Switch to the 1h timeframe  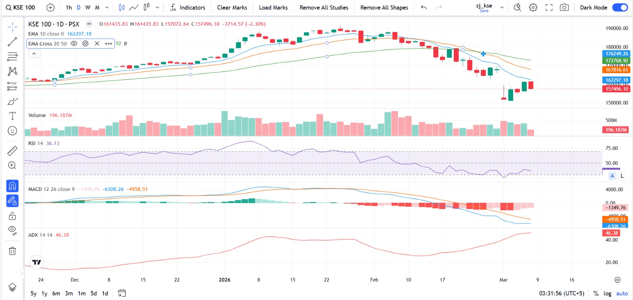click(x=69, y=8)
